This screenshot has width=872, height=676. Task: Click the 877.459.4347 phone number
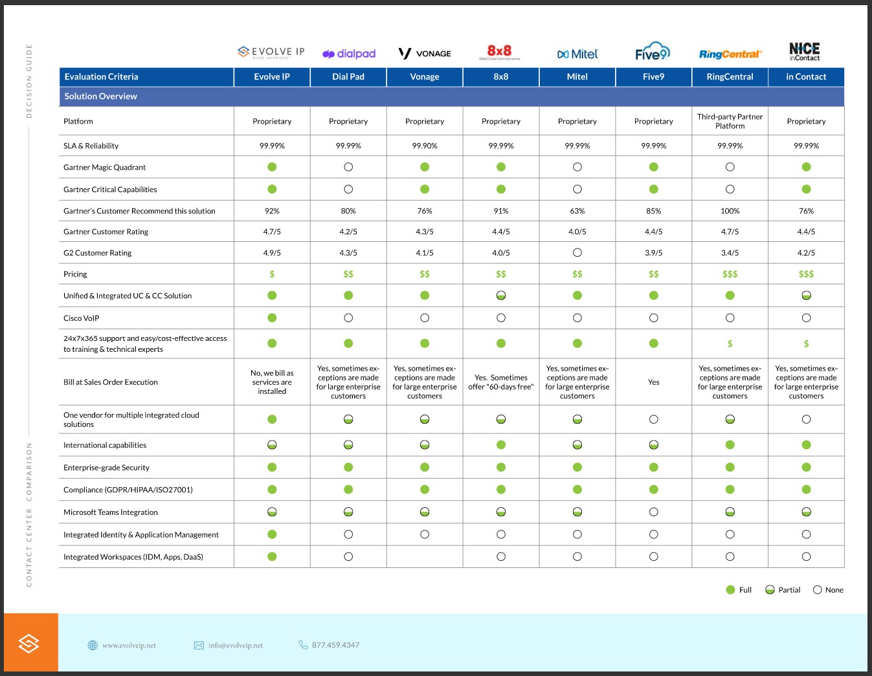[335, 645]
